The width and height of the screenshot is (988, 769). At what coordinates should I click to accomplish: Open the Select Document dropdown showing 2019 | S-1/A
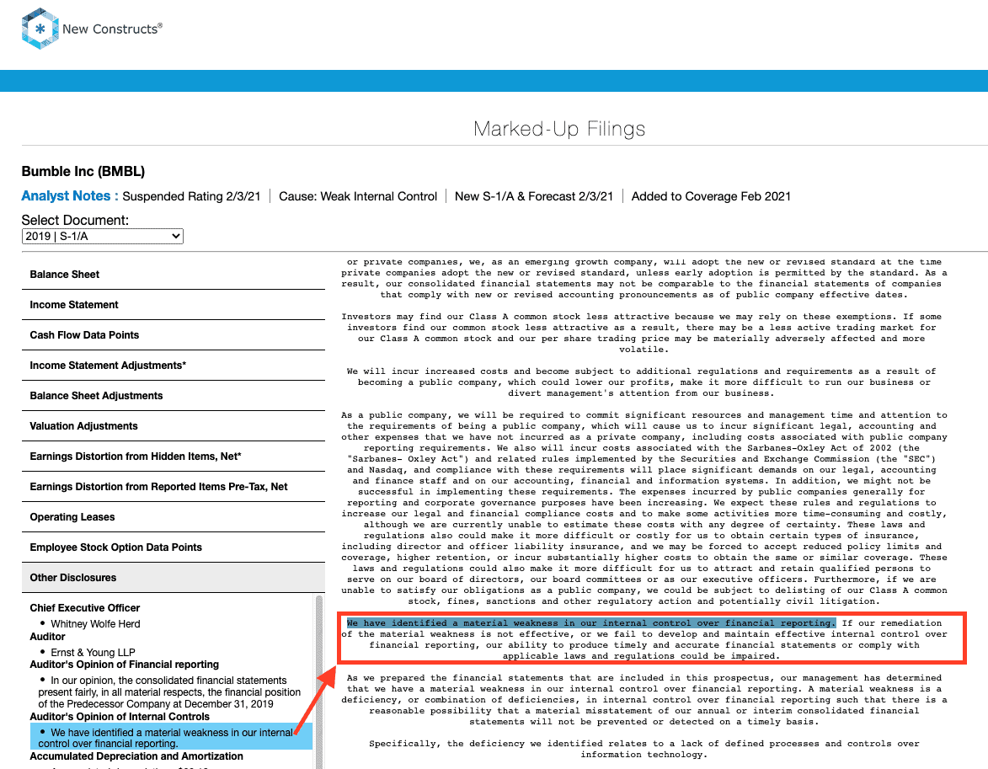coord(103,237)
